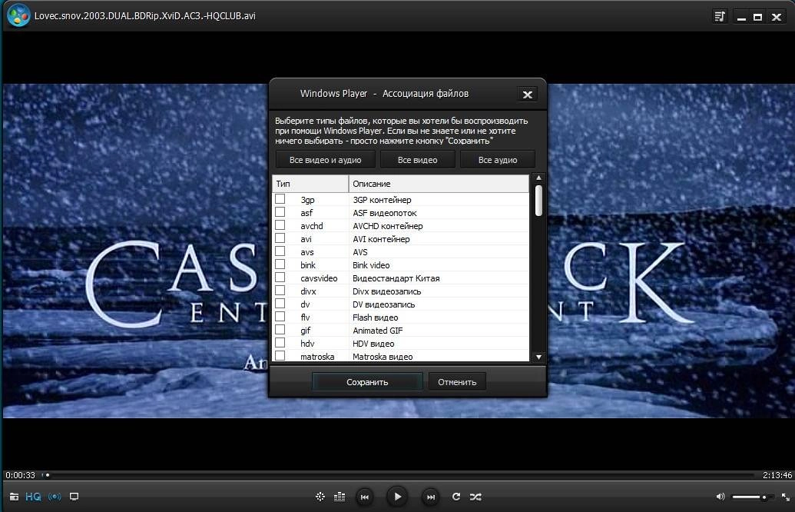
Task: Check the avchd file type checkbox
Action: click(x=280, y=225)
